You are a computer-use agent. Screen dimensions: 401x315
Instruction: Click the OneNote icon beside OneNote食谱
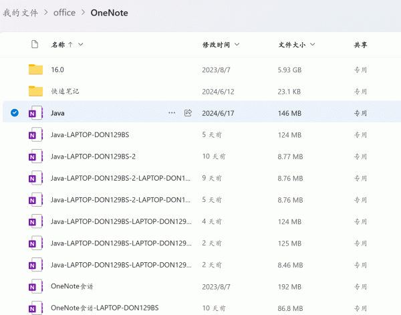coord(35,286)
